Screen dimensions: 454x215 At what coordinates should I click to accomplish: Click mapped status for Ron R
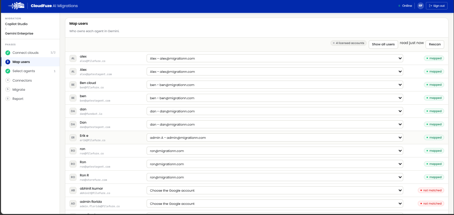[x=434, y=177]
